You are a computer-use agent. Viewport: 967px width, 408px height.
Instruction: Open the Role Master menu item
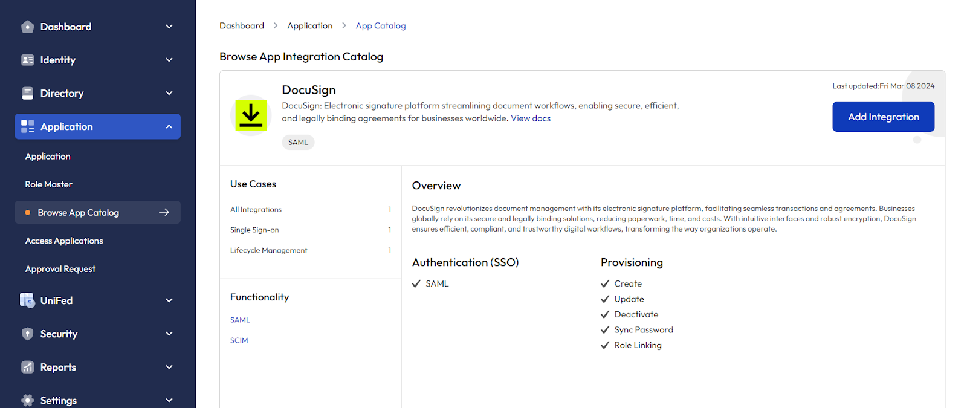tap(48, 184)
